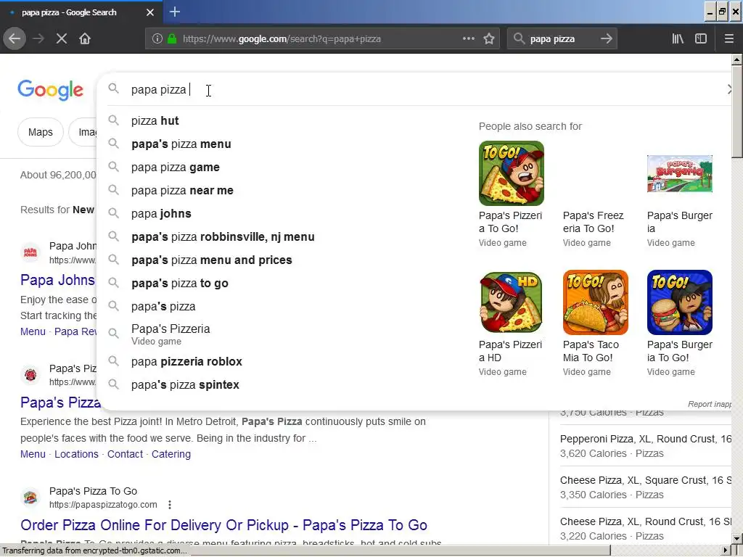This screenshot has width=743, height=557.
Task: Choose the 'pizza hut' suggestion
Action: coord(155,121)
